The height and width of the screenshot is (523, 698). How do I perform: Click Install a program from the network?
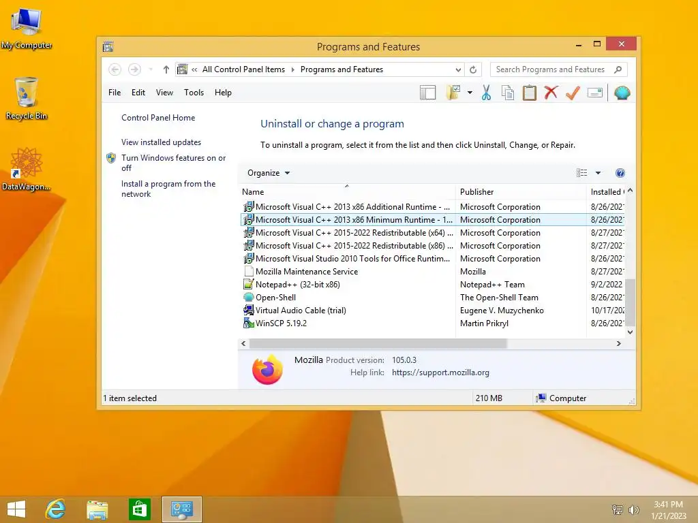click(x=168, y=189)
